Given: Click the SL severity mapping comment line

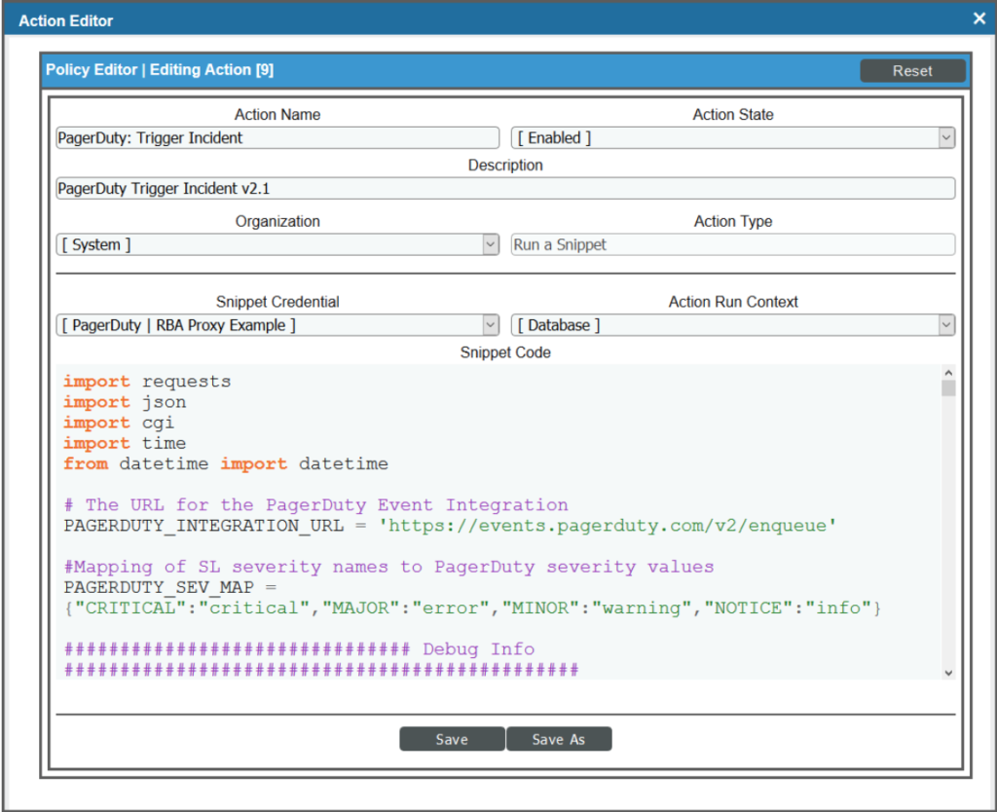Looking at the screenshot, I should [388, 567].
